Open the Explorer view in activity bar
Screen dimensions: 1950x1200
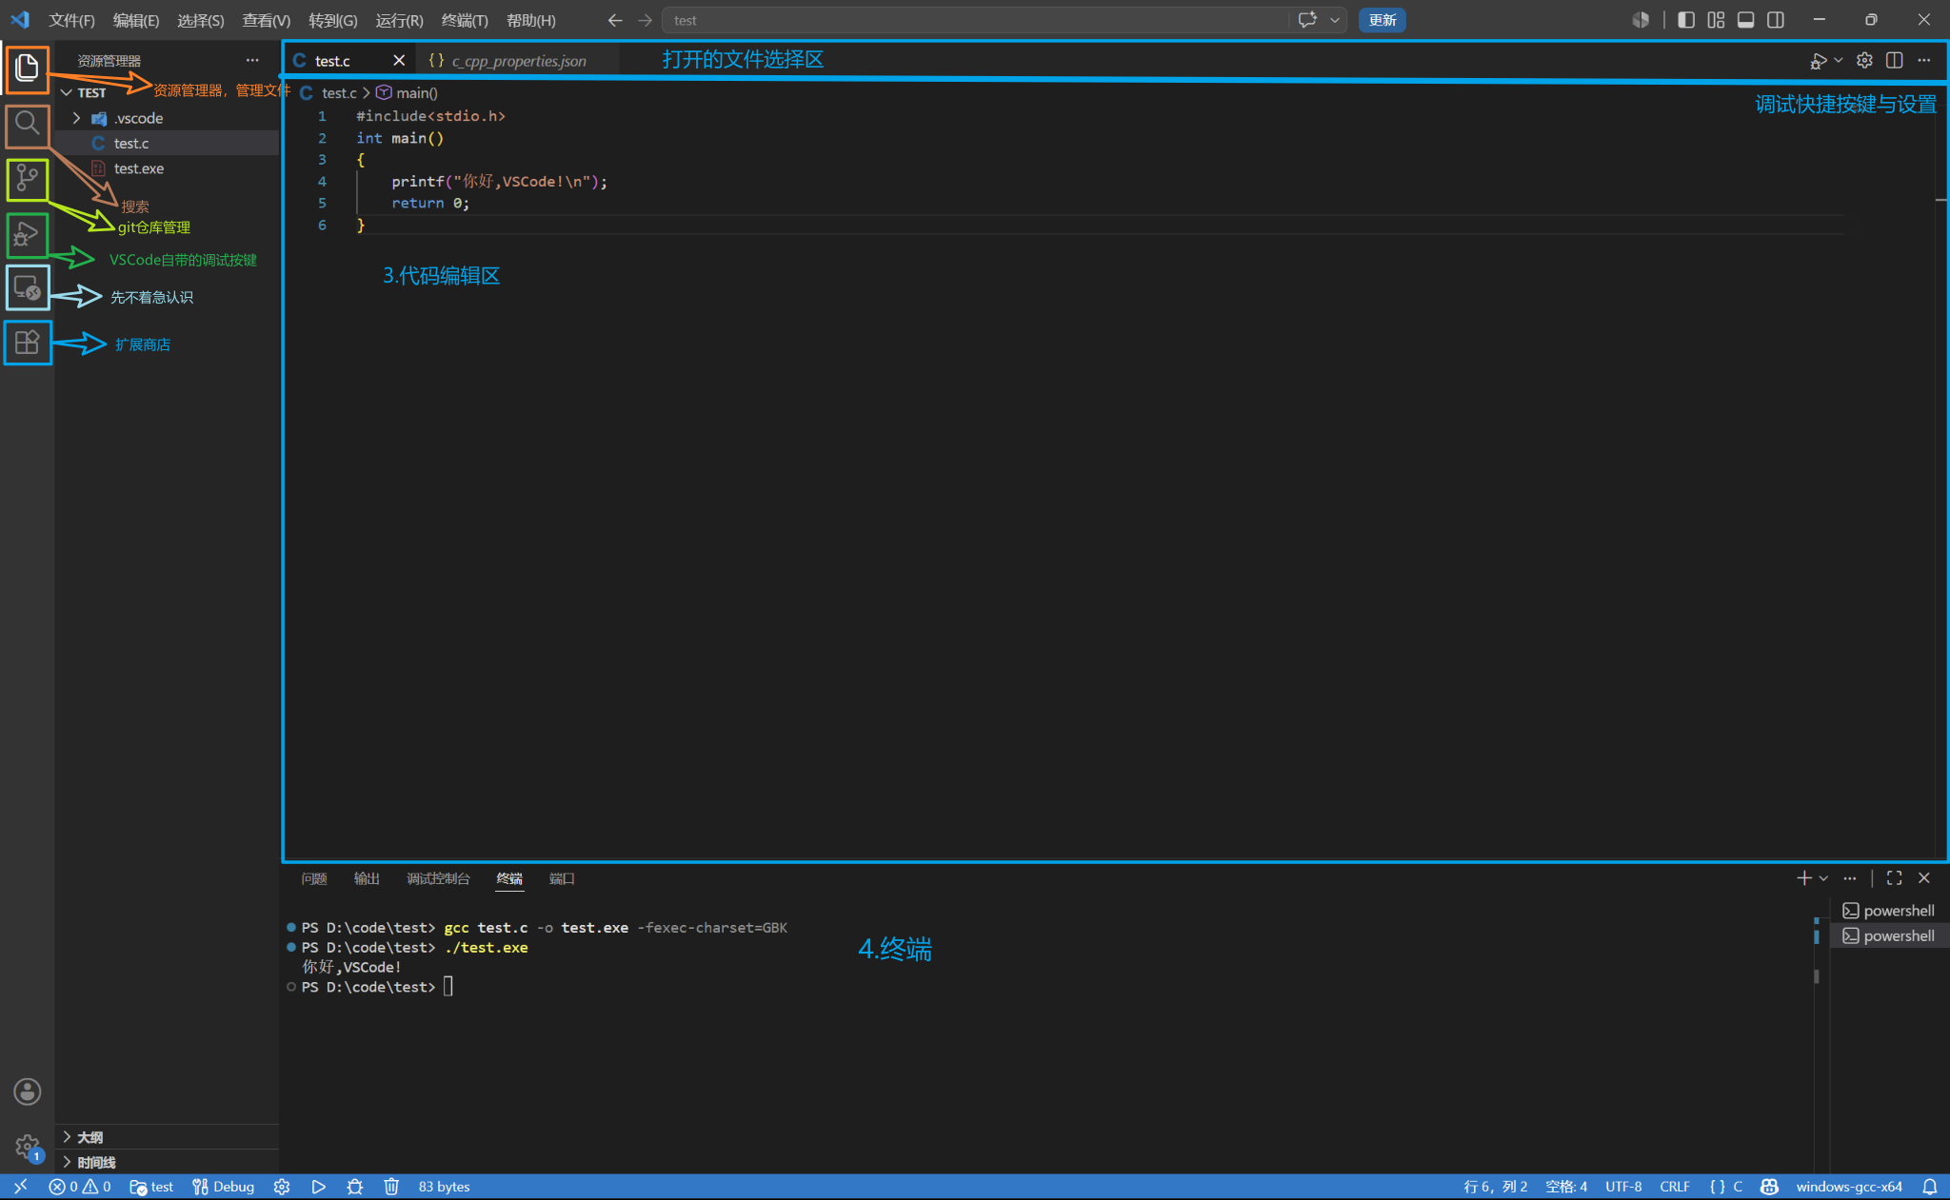click(x=27, y=68)
